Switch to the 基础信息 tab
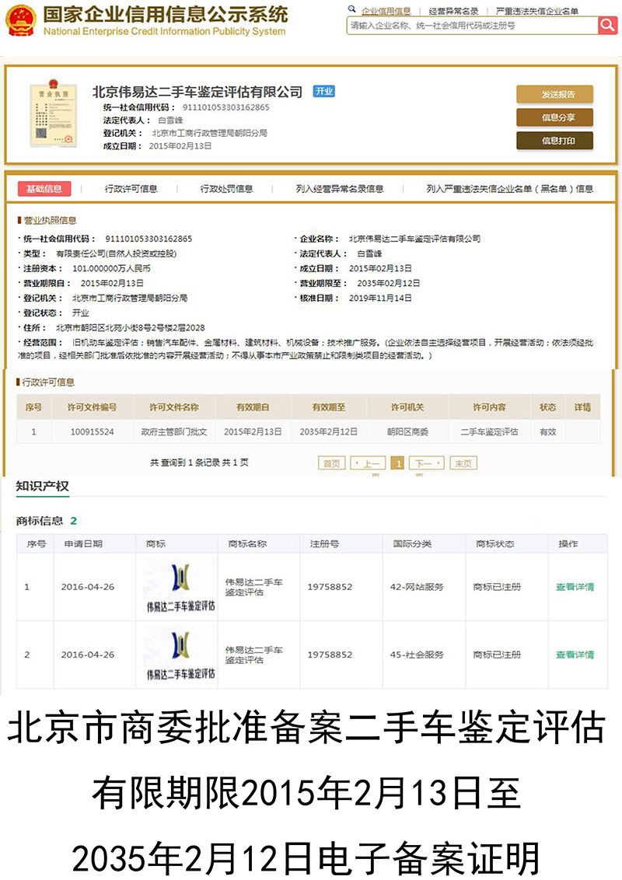The height and width of the screenshot is (880, 622). pyautogui.click(x=44, y=189)
